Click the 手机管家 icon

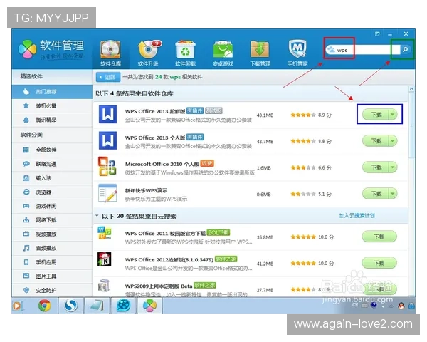tap(297, 51)
